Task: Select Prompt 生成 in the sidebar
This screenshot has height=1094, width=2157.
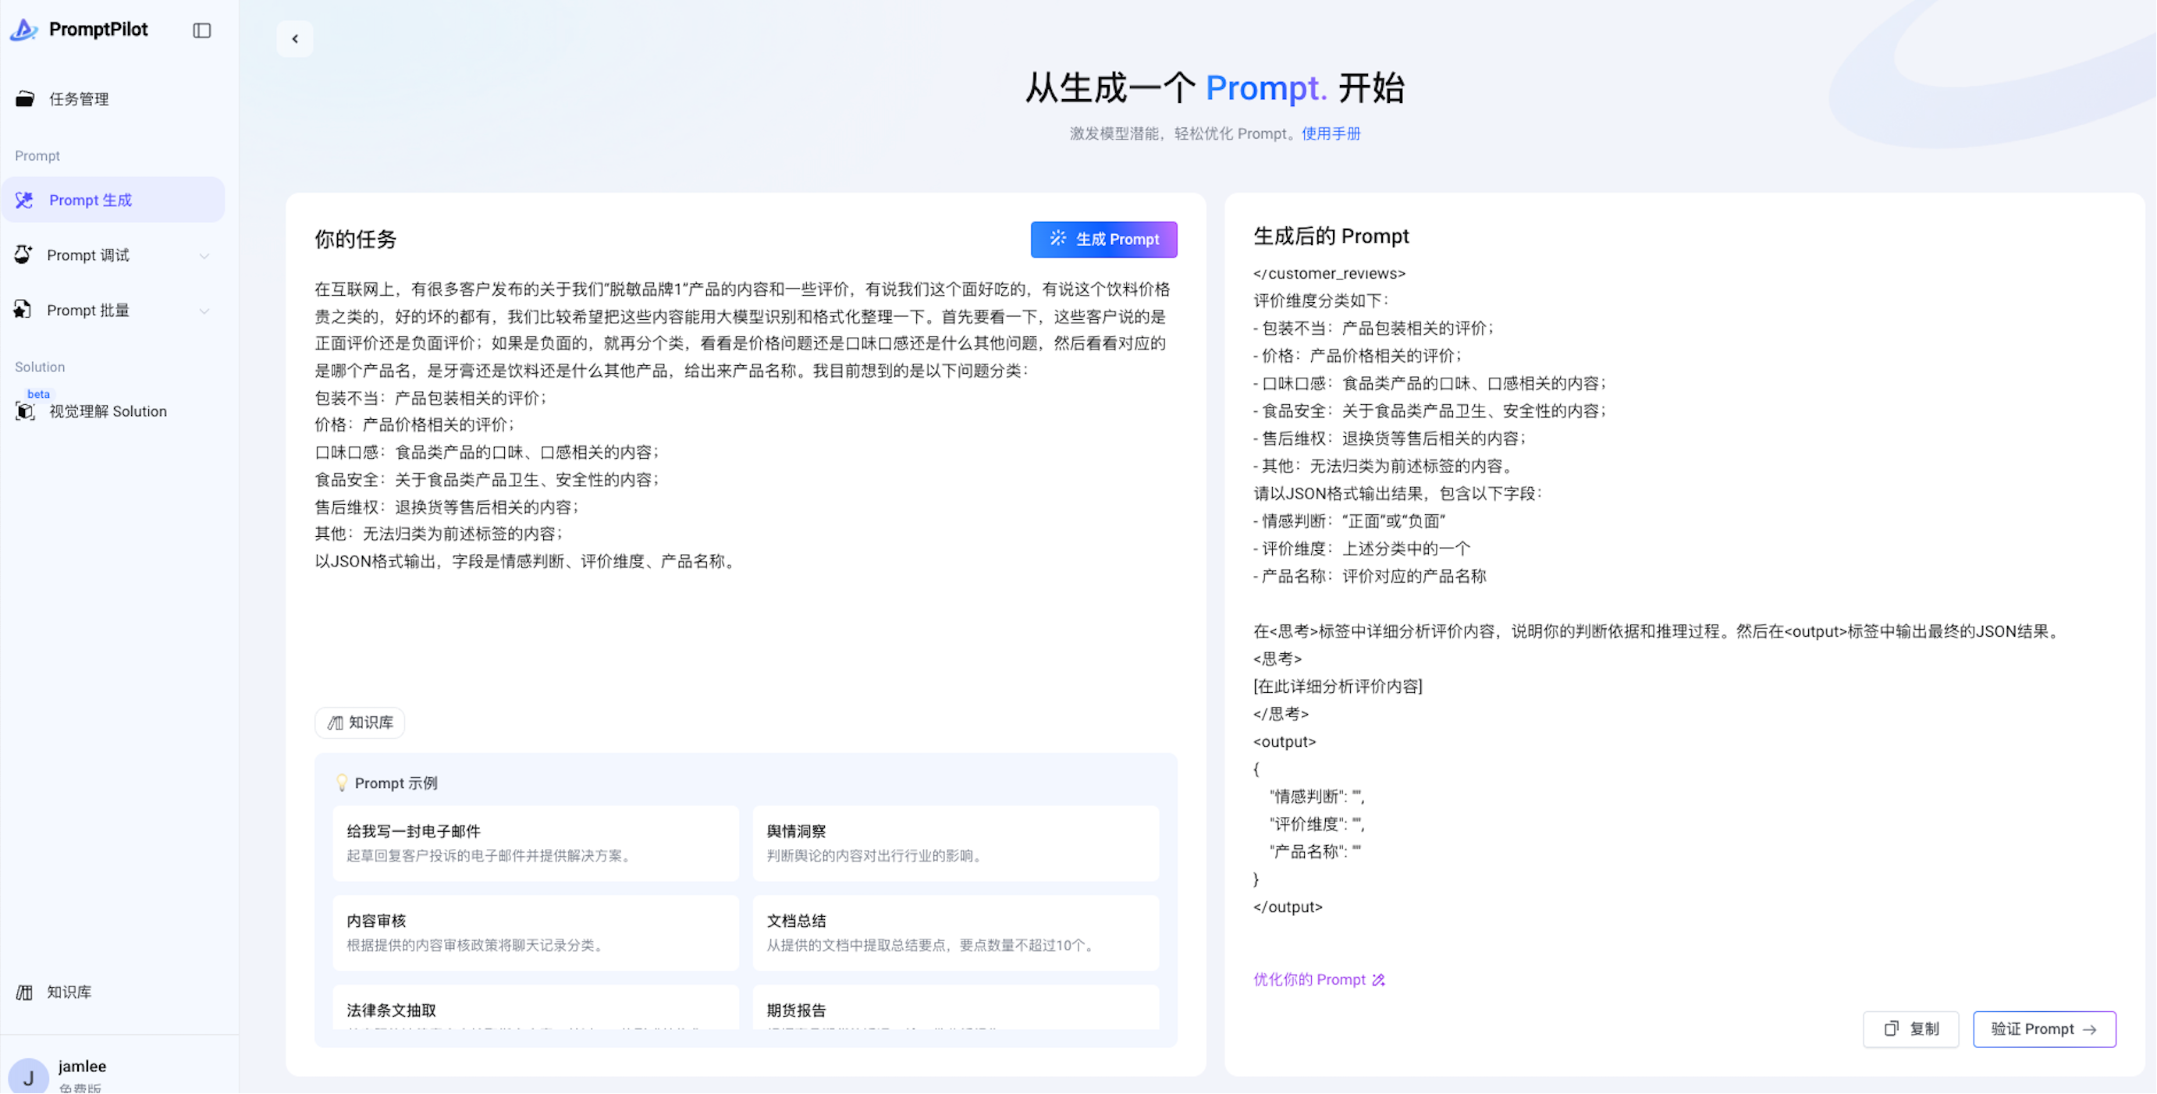Action: tap(91, 200)
